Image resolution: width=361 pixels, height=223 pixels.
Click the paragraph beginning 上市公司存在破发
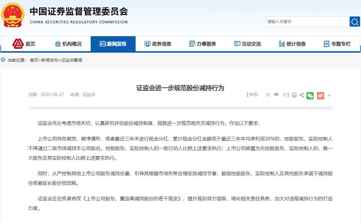point(180,148)
